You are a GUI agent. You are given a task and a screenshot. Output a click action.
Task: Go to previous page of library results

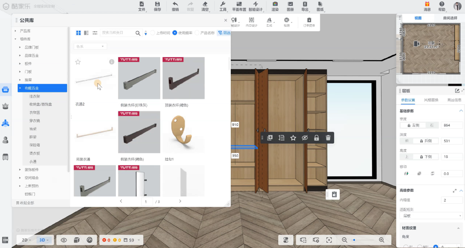121,201
